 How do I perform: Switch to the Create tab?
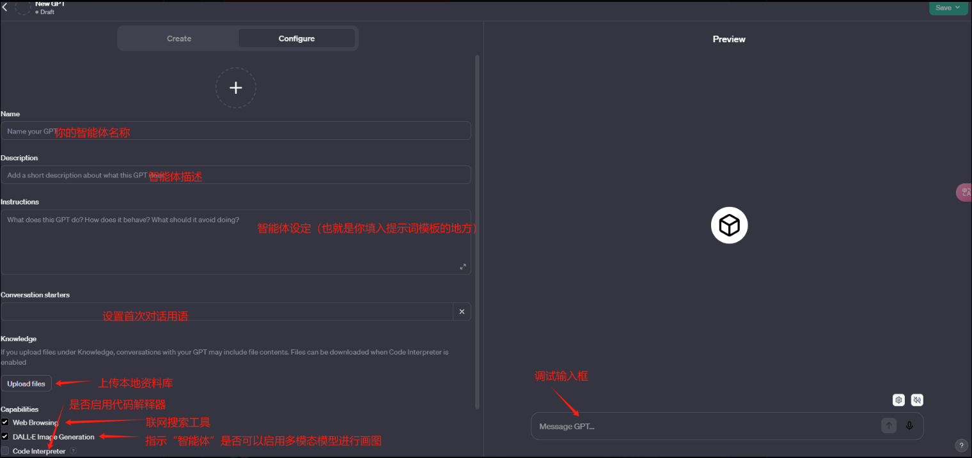coord(179,38)
